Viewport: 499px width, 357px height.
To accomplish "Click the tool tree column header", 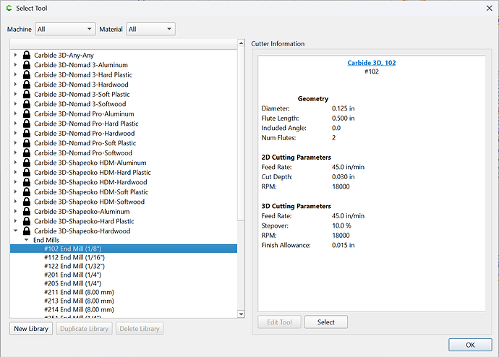I will [124, 44].
